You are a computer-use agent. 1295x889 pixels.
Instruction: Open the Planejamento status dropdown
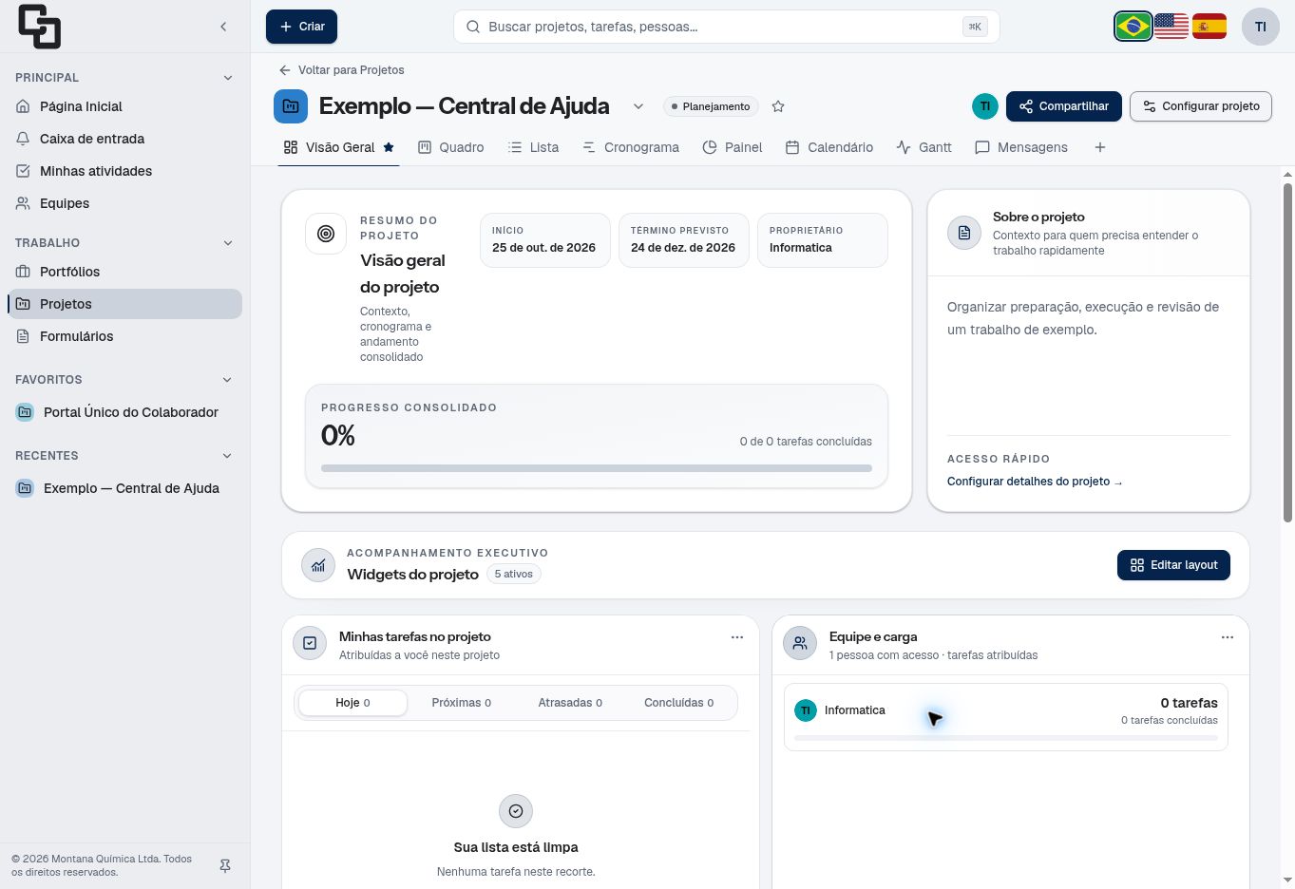711,106
